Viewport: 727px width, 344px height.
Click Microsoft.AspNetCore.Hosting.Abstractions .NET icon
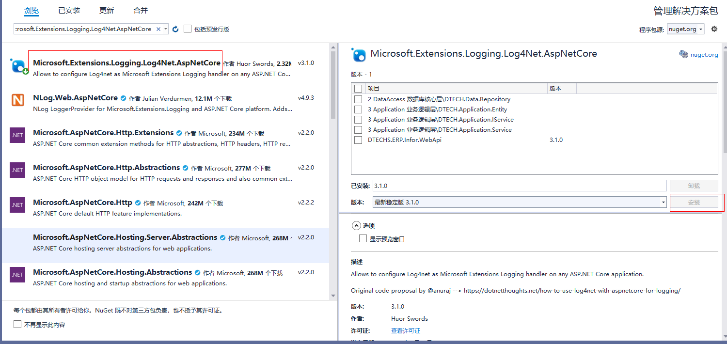[x=17, y=275]
